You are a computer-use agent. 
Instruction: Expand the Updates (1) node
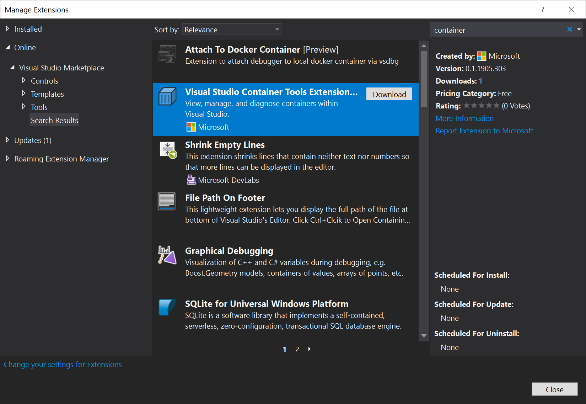[x=7, y=140]
